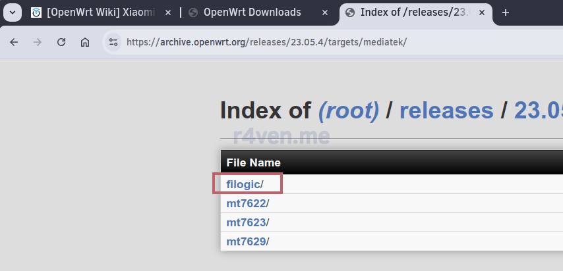The width and height of the screenshot is (563, 271).
Task: Reload the current page
Action: (x=61, y=42)
